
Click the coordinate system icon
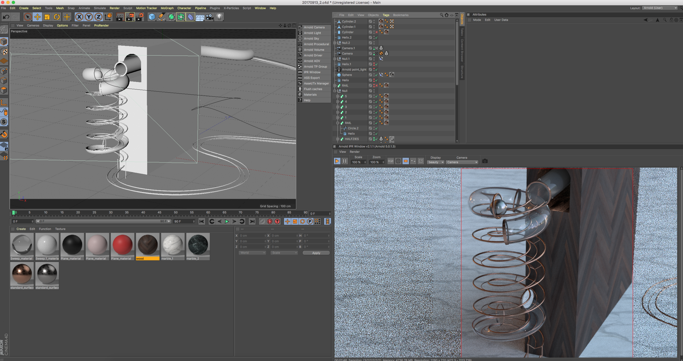[x=108, y=17]
